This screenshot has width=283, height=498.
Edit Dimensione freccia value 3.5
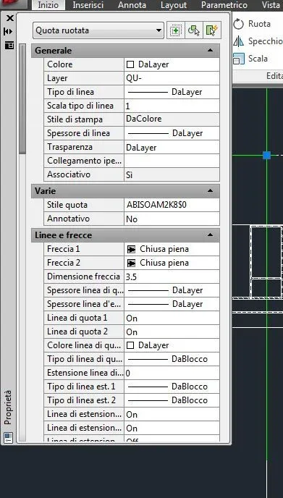(x=172, y=277)
